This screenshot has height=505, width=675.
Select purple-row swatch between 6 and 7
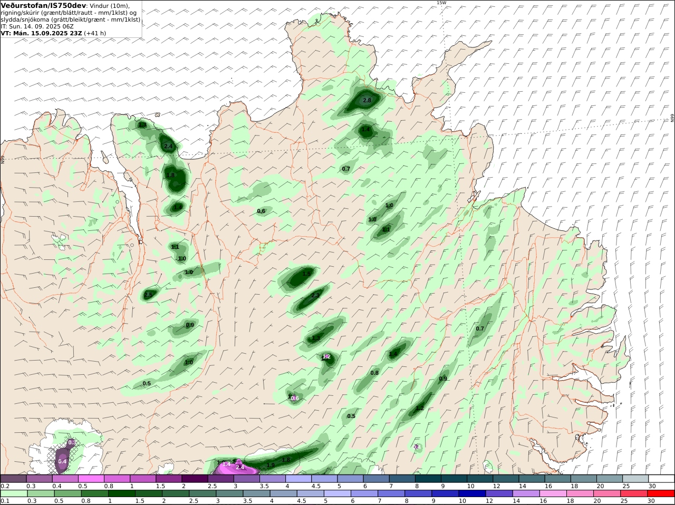pos(377,479)
